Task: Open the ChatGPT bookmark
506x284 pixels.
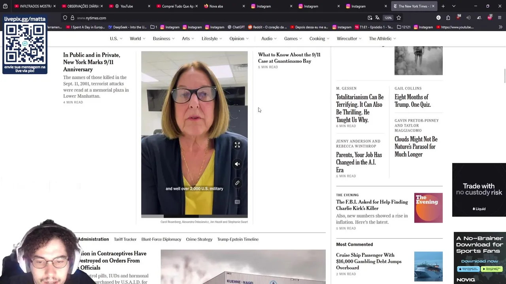Action: pyautogui.click(x=236, y=27)
